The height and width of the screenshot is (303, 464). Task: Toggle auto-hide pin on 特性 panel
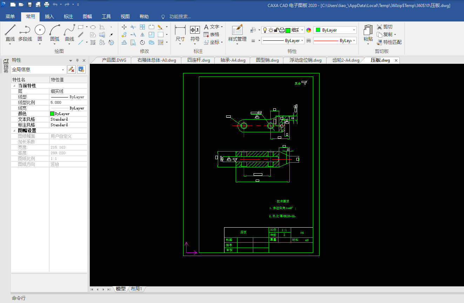[78, 60]
